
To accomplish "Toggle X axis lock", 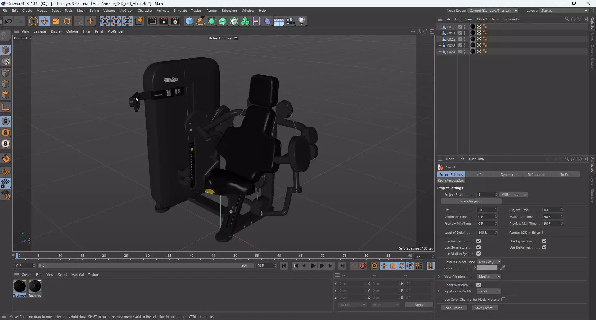I will [x=105, y=21].
